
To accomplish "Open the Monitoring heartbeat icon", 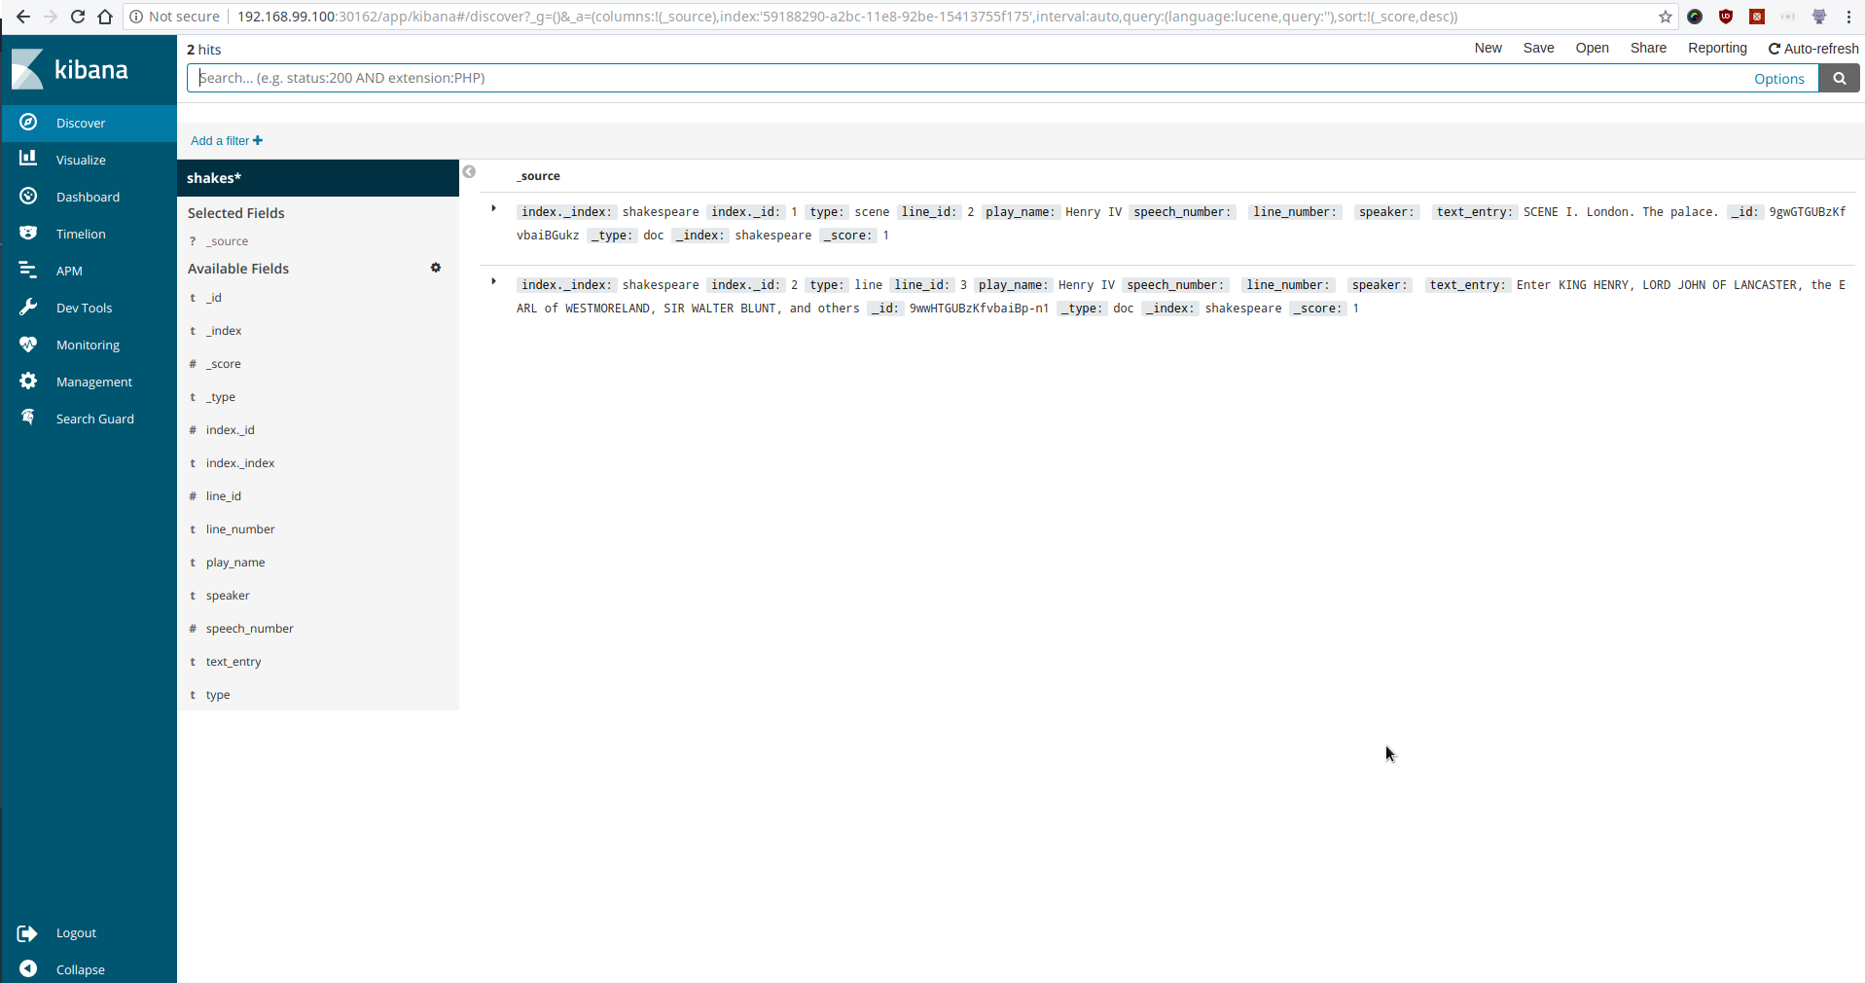I will [28, 344].
